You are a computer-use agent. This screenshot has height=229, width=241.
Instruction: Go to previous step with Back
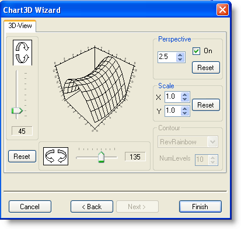[92, 206]
